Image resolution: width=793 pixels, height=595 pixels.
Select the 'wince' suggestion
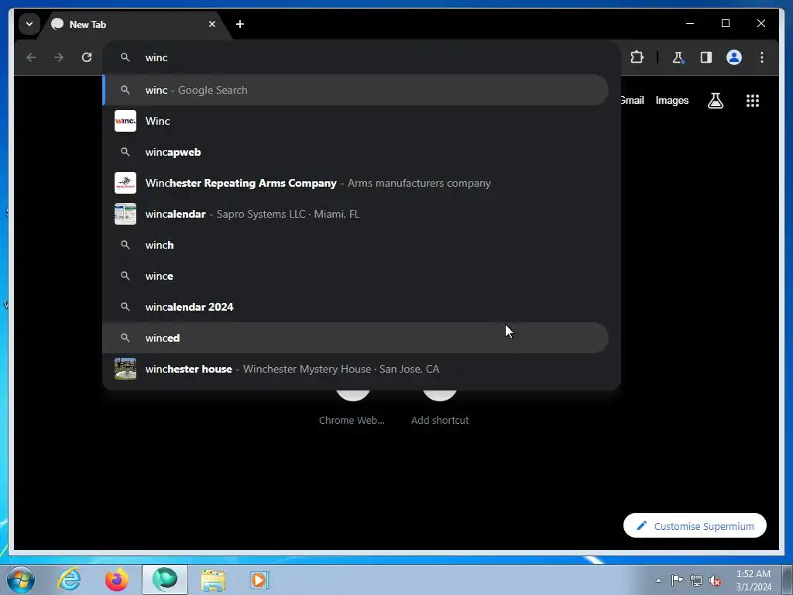(x=355, y=276)
